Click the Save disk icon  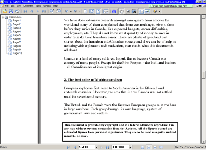click(11, 11)
